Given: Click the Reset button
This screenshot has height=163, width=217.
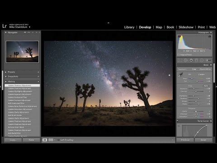Looking at the screenshot, I should coord(203,140).
